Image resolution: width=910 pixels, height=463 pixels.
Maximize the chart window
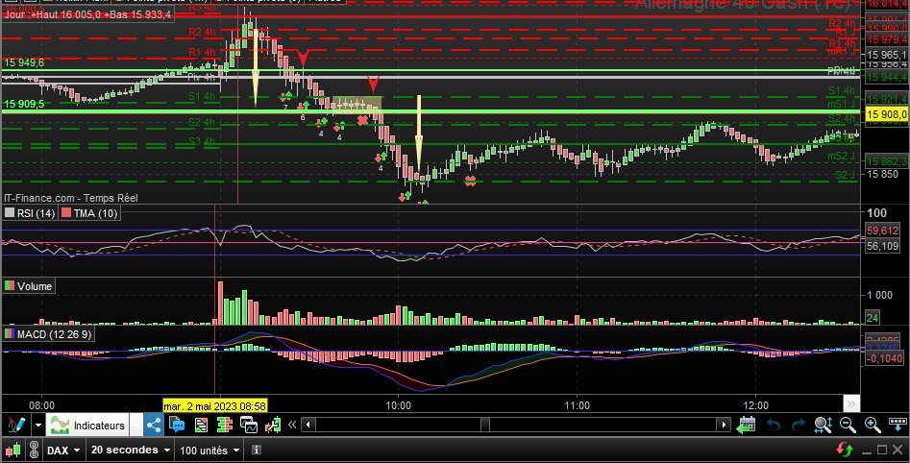pos(882,450)
